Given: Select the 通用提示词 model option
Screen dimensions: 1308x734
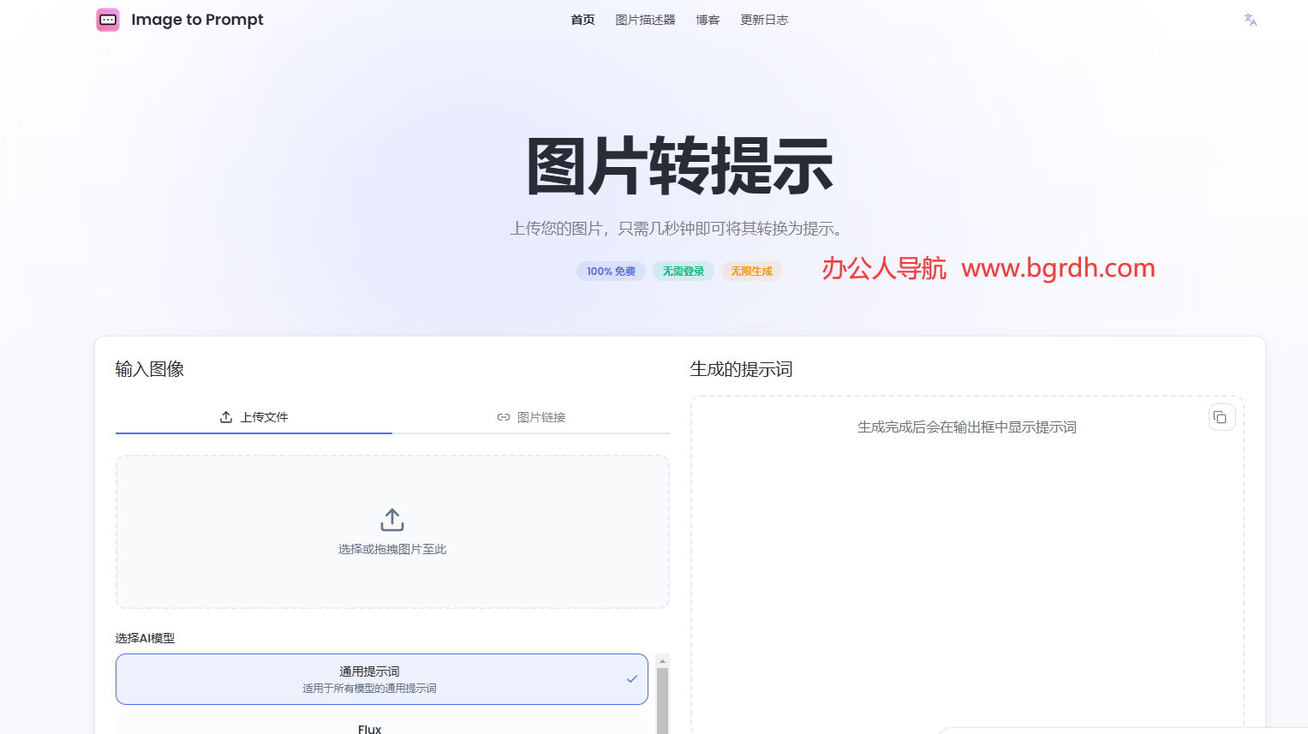Looking at the screenshot, I should [381, 679].
